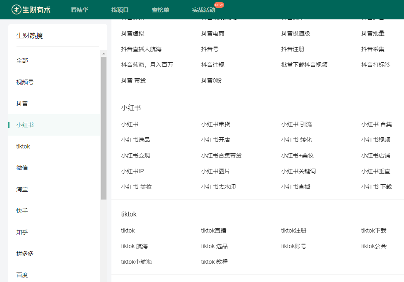Click the tiktok直播 keyword
Image resolution: width=404 pixels, height=282 pixels.
(214, 231)
